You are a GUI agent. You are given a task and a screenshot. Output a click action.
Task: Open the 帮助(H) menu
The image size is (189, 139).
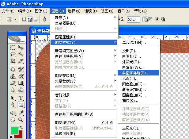click(x=140, y=11)
